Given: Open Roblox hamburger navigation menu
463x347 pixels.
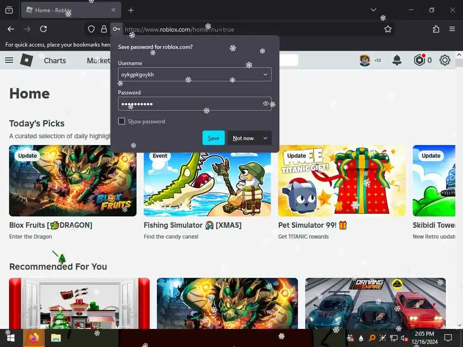Looking at the screenshot, I should pyautogui.click(x=9, y=60).
